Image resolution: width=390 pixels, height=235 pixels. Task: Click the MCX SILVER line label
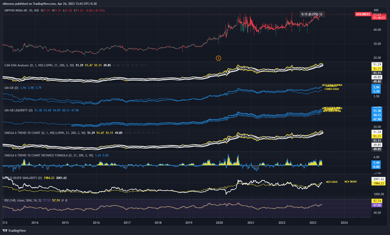pyautogui.click(x=350, y=182)
